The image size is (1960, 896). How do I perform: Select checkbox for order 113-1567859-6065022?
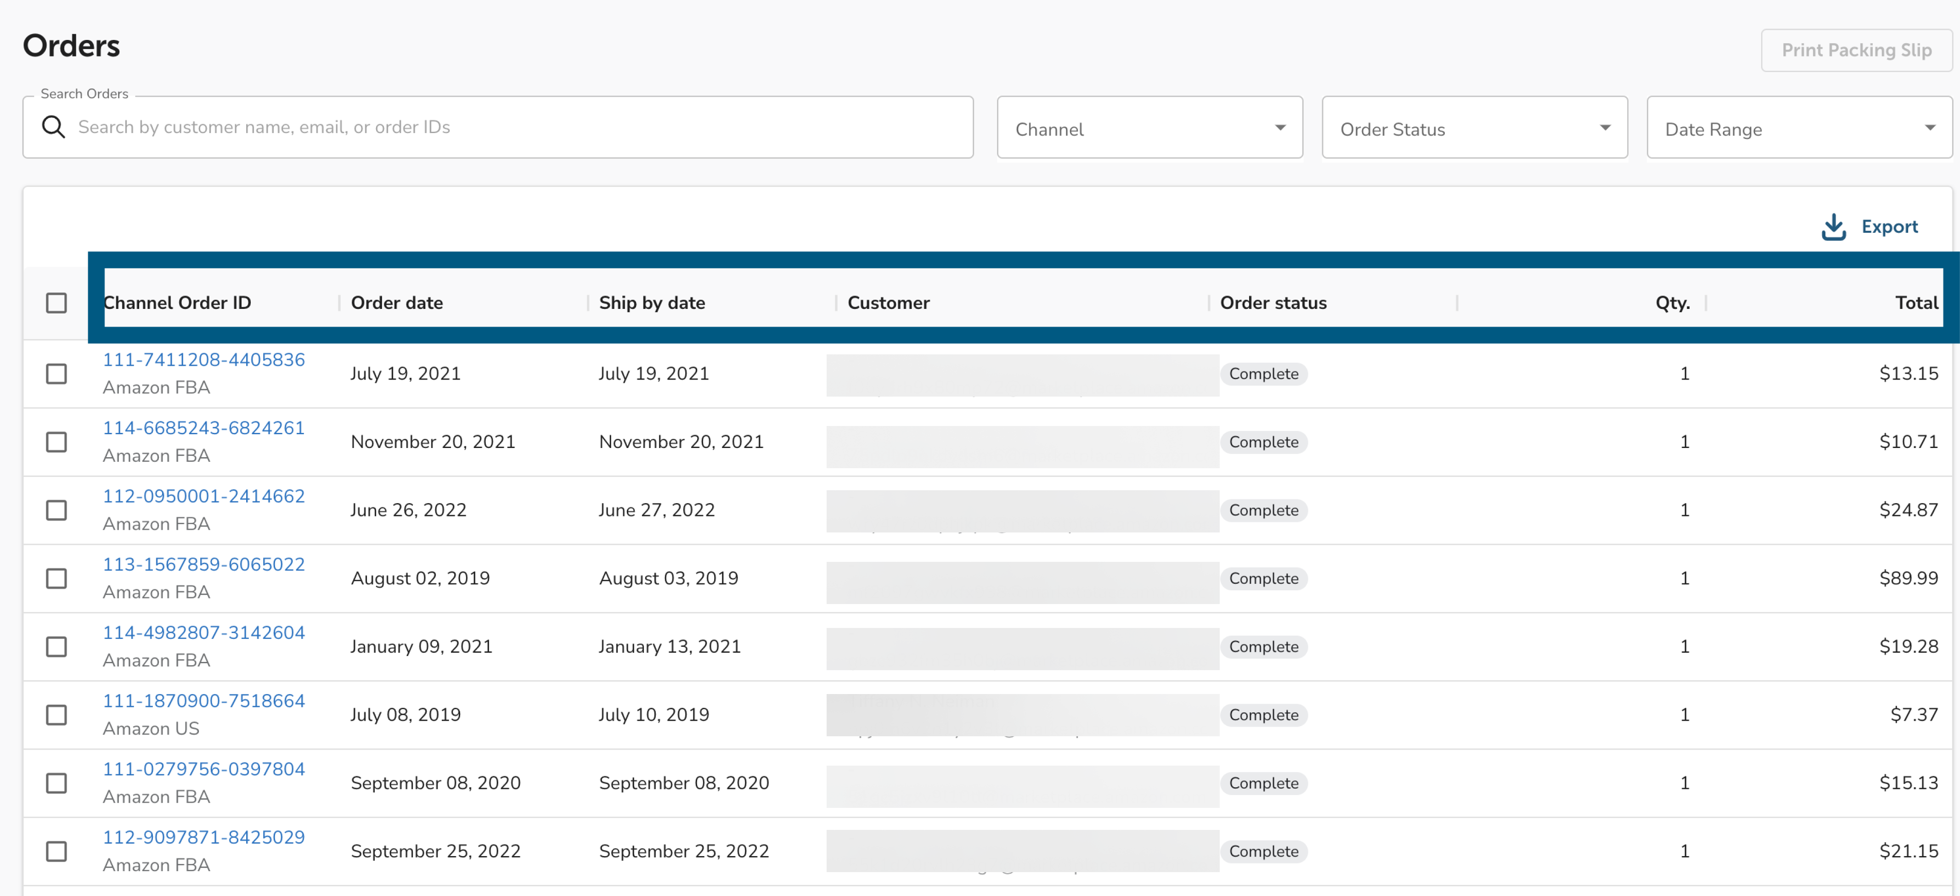pos(56,578)
